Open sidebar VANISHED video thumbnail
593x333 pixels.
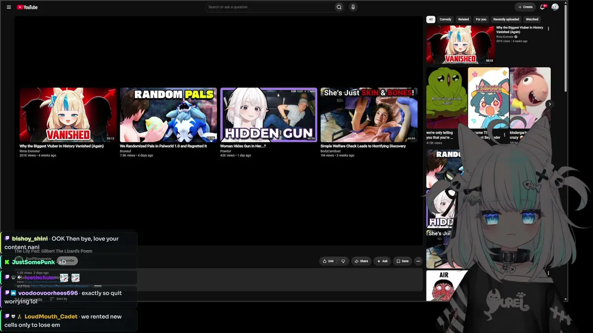click(461, 44)
